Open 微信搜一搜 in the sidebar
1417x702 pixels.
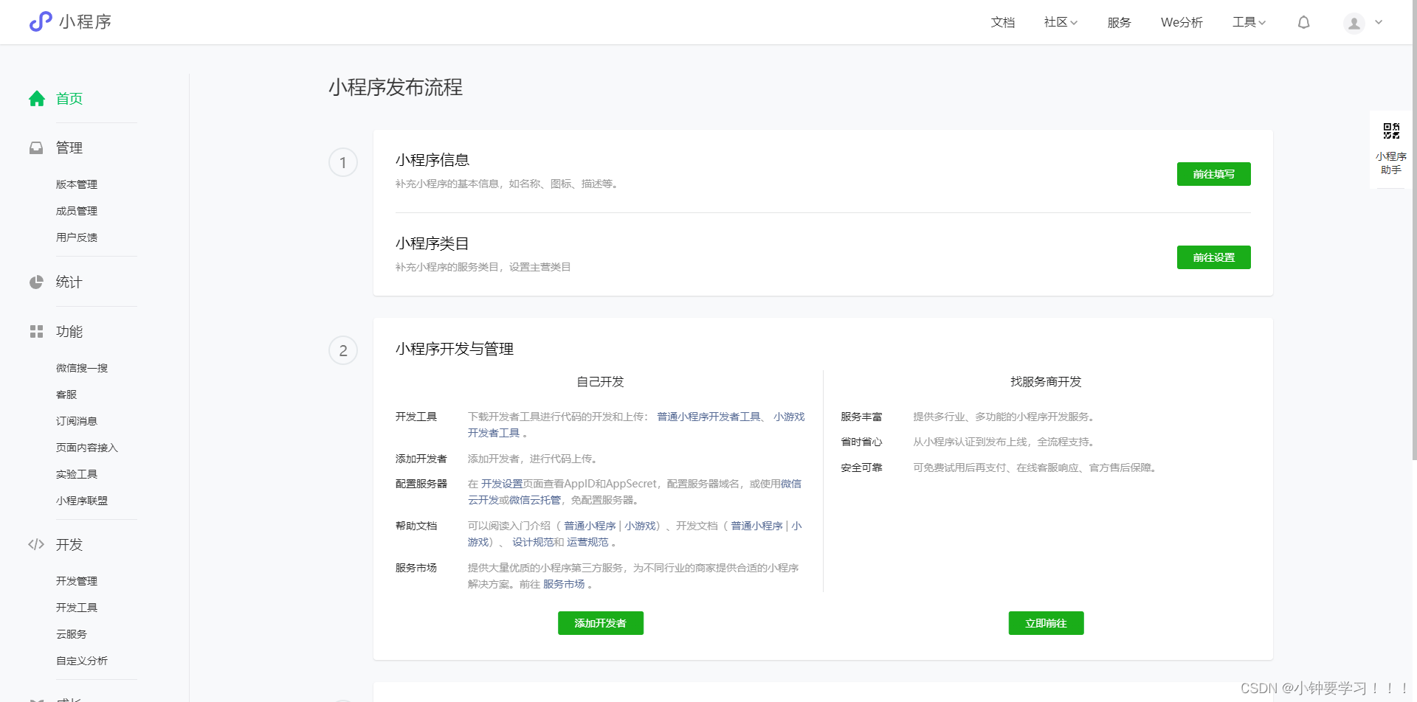pyautogui.click(x=82, y=368)
